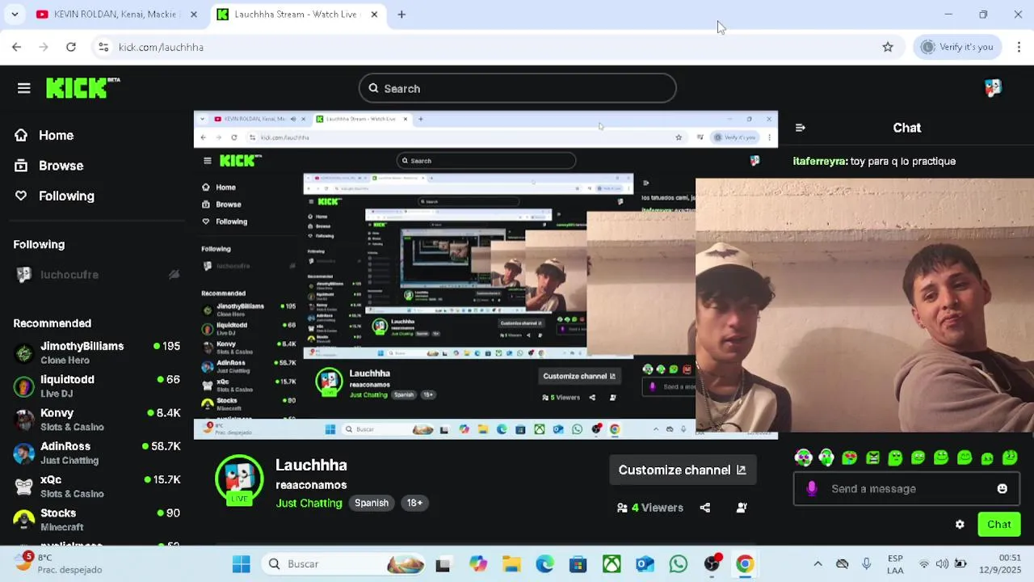The width and height of the screenshot is (1034, 582).
Task: Open chat settings gear
Action: point(960,525)
